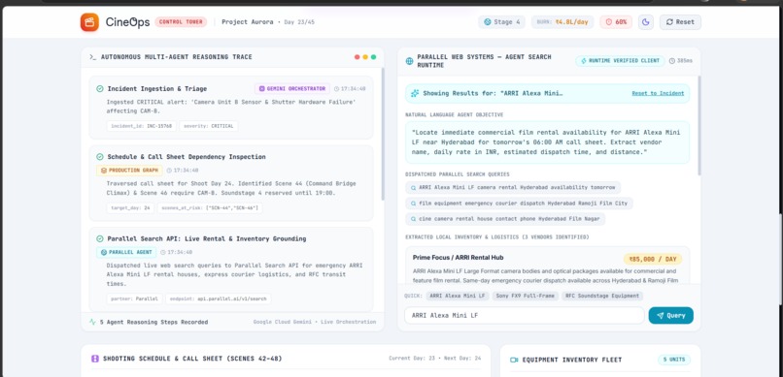
Task: Click the endpoint: api.parallel.ai/v1/search chip
Action: [219, 298]
